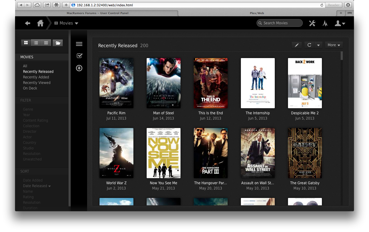Click the Safari Reader button
369x232 pixels.
click(x=334, y=5)
